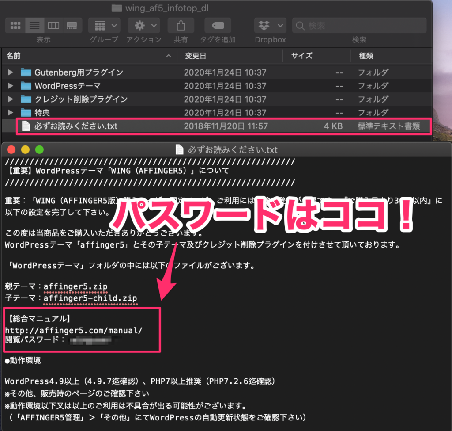Open the action gear menu
The width and height of the screenshot is (452, 431).
click(144, 25)
